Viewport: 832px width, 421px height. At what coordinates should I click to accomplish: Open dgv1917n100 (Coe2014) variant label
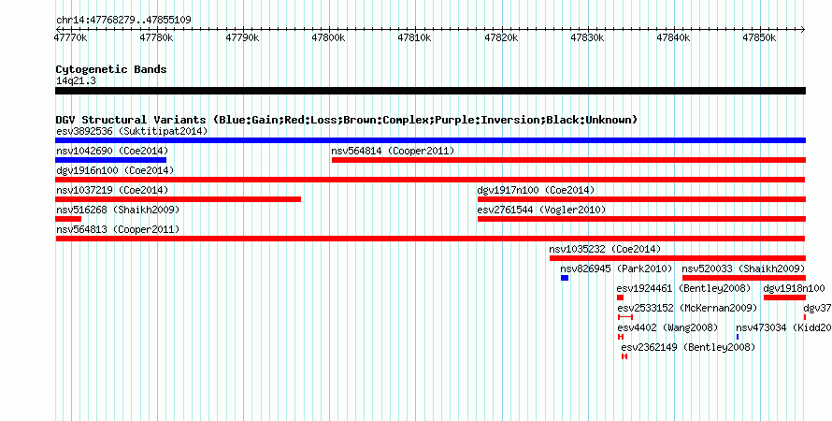tap(536, 190)
